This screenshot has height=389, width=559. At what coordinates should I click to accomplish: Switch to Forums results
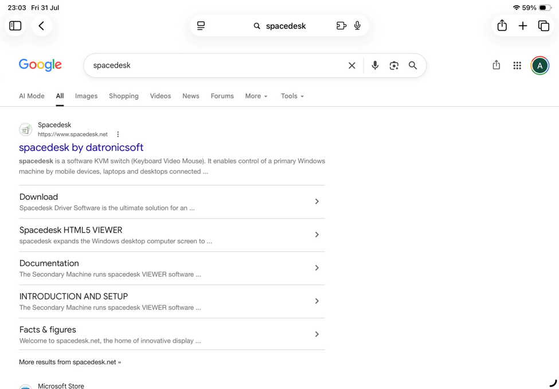pyautogui.click(x=222, y=96)
